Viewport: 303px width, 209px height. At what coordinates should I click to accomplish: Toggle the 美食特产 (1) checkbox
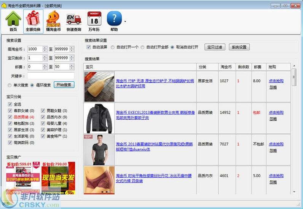coord(43,136)
